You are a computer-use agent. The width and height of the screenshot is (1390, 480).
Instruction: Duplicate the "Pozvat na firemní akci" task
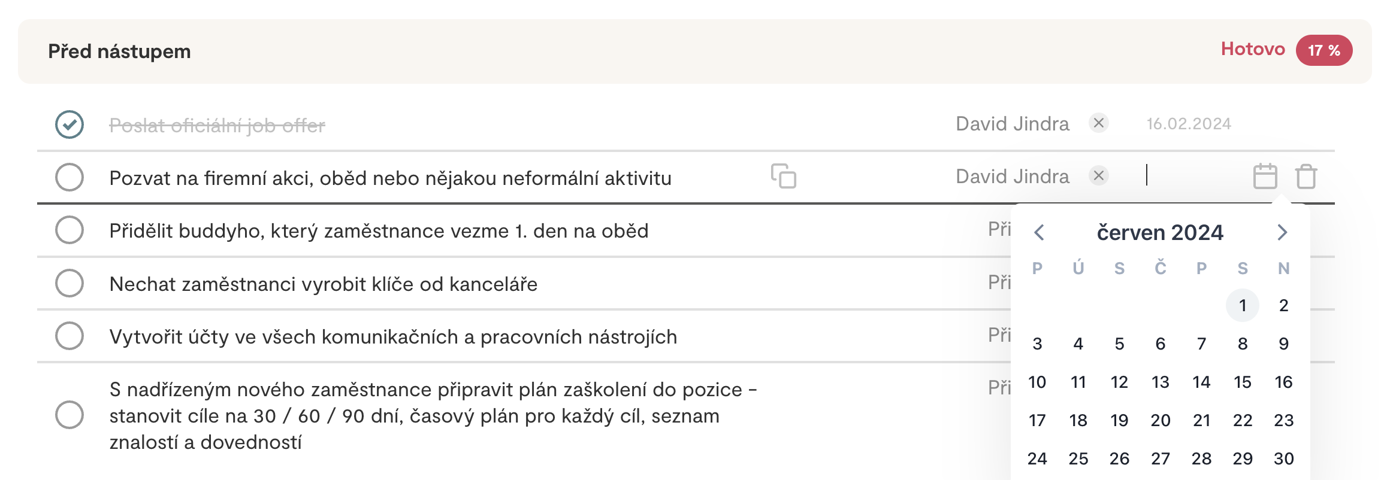click(783, 176)
